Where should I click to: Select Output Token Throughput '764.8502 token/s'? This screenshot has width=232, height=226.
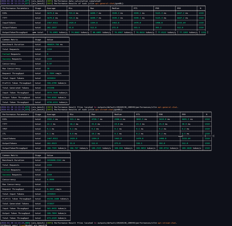click(x=56, y=97)
